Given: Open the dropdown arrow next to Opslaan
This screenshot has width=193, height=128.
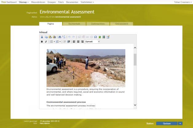Looking at the screenshot, I should click(x=180, y=123).
